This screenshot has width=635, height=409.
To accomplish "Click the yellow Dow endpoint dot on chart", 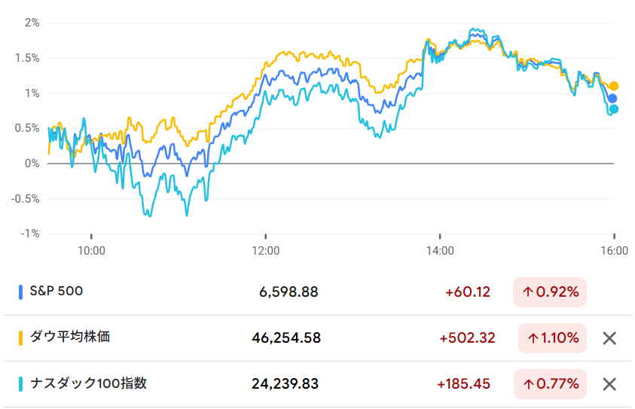I will (614, 86).
